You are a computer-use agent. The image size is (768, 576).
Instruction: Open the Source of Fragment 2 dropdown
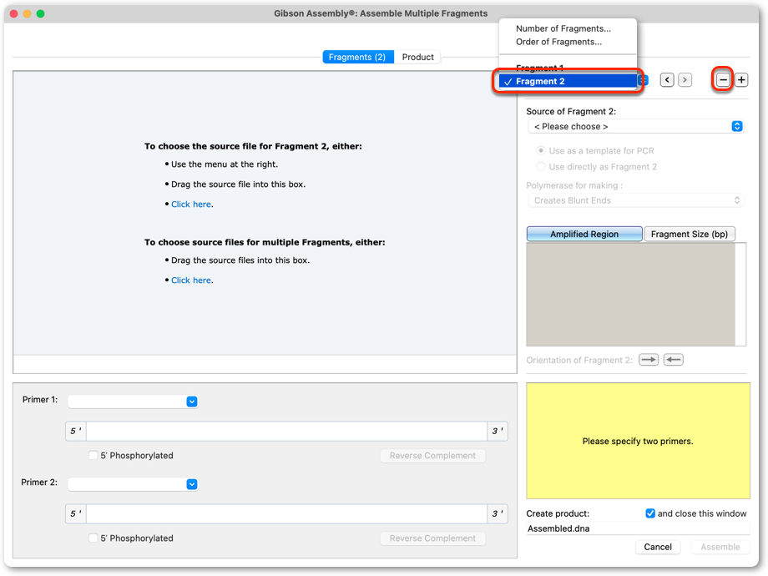click(x=636, y=126)
